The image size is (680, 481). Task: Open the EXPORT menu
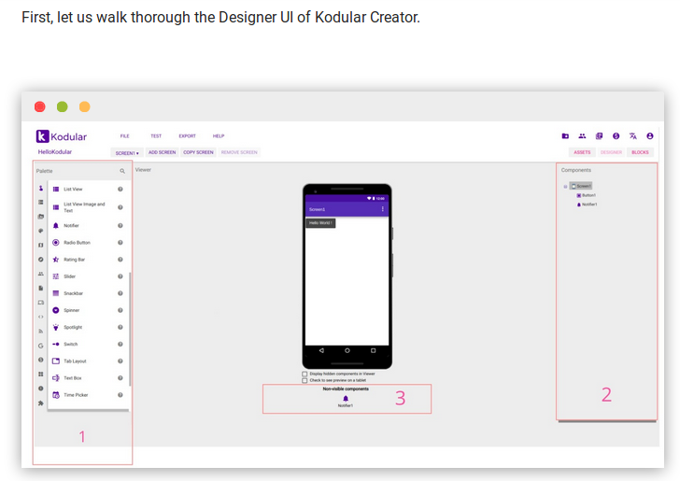click(x=188, y=136)
